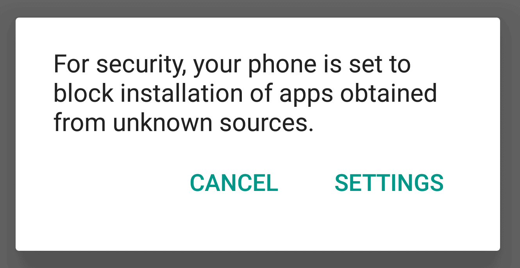
Task: Click the dimmed strip left of the dialog
Action: click(7, 134)
